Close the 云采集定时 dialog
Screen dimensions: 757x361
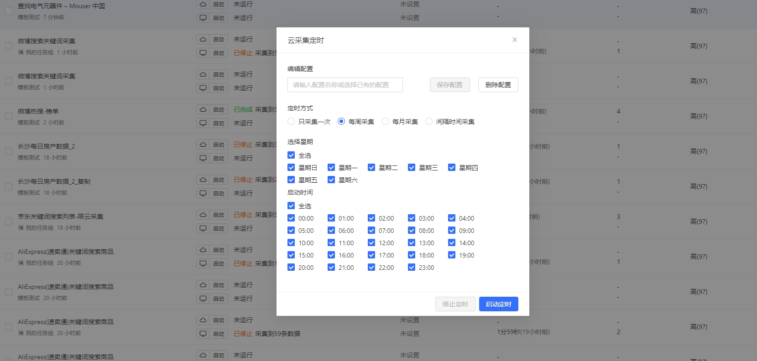pyautogui.click(x=514, y=40)
